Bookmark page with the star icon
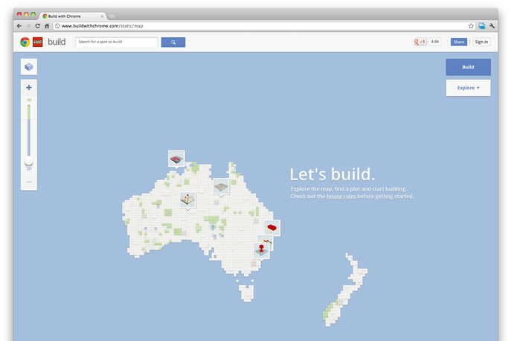This screenshot has height=341, width=511. pyautogui.click(x=471, y=25)
